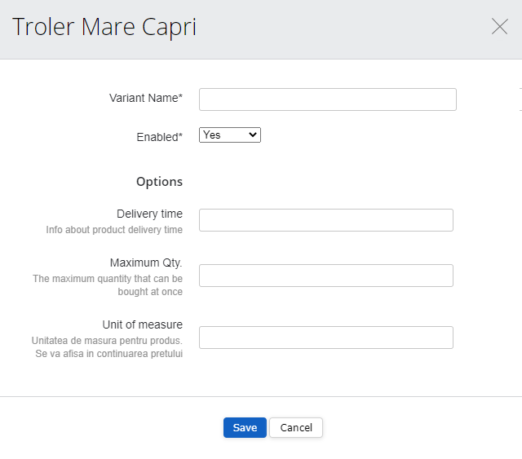522x459 pixels.
Task: Click the maximum quantity helper description
Action: tap(108, 285)
